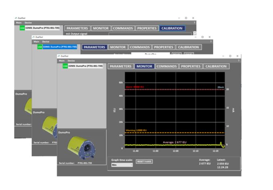Open the CALIBRATION tab in the middle window
Screen dimensions: 273x190
188,47
